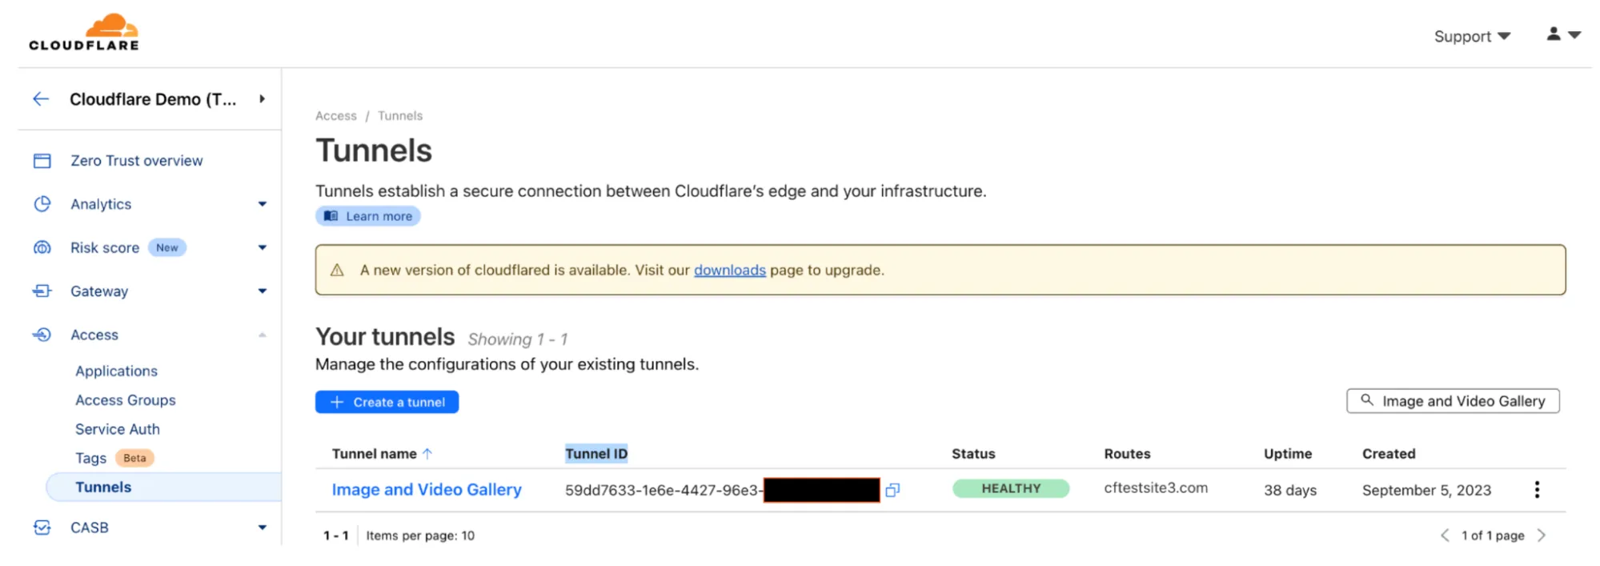Click the Cloudflare logo
The width and height of the screenshot is (1600, 566).
click(83, 30)
